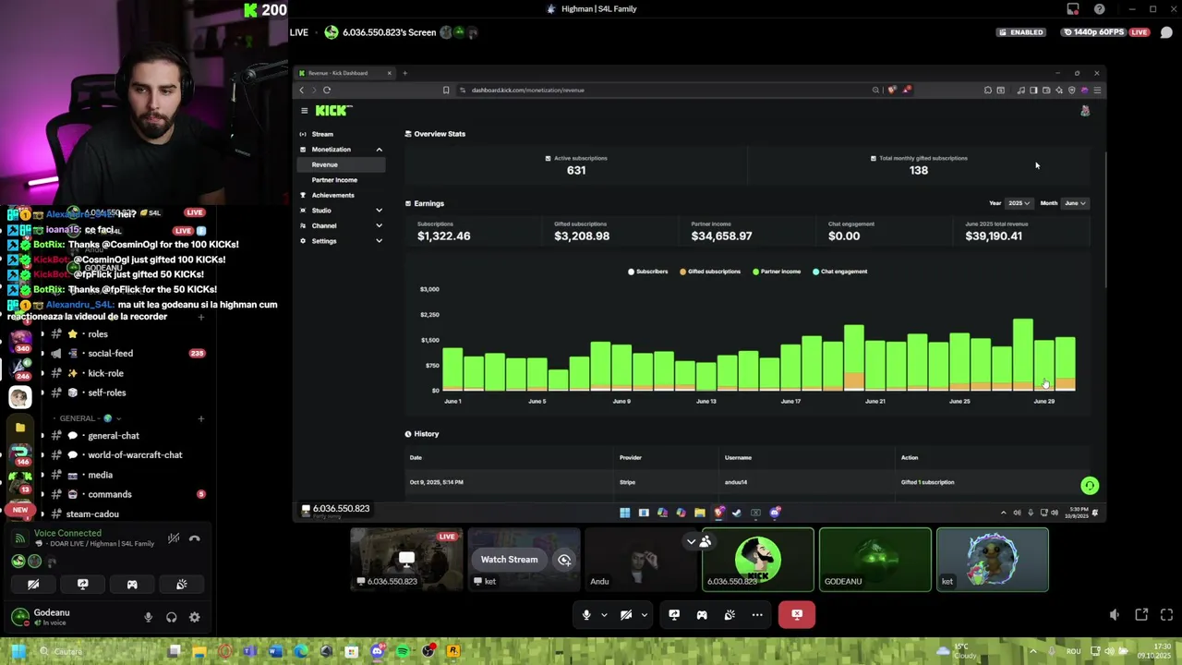Open soundboard icon in call bar

pyautogui.click(x=730, y=614)
